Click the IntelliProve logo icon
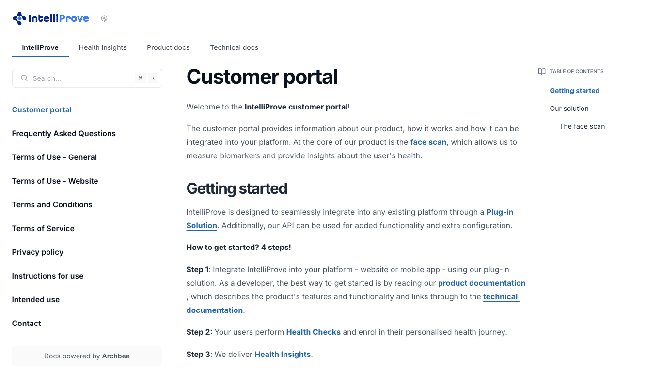662x372 pixels. [x=19, y=18]
